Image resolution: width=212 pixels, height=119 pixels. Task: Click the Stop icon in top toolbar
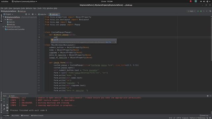click(207, 11)
